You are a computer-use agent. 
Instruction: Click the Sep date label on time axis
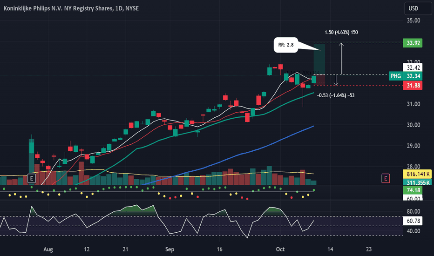point(170,249)
